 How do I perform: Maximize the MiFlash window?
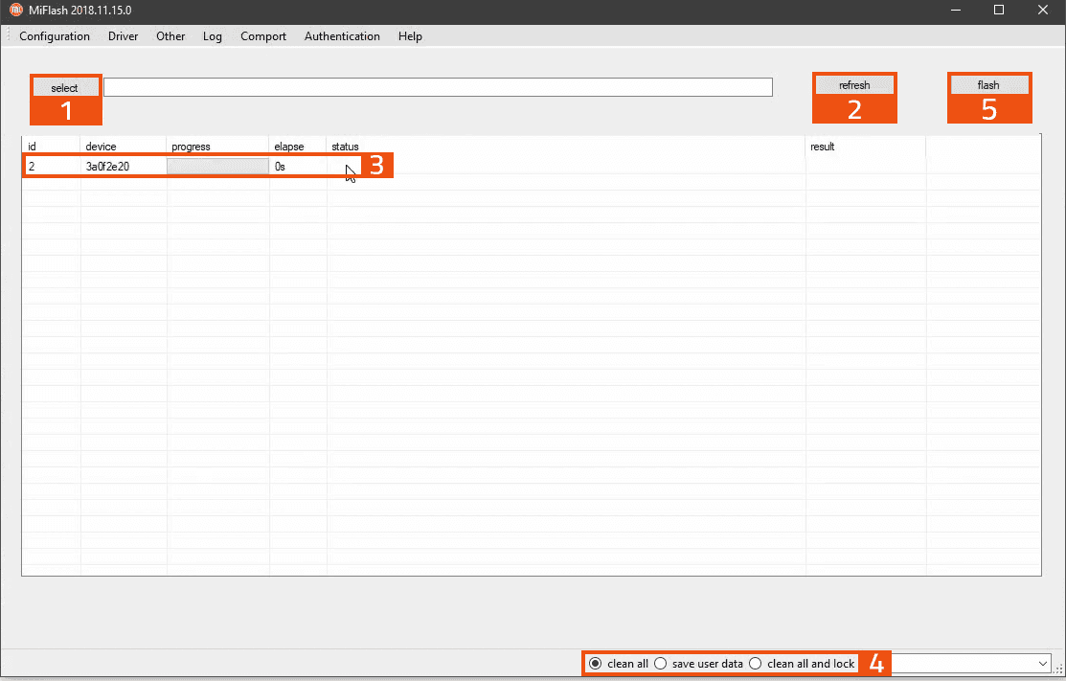point(999,11)
